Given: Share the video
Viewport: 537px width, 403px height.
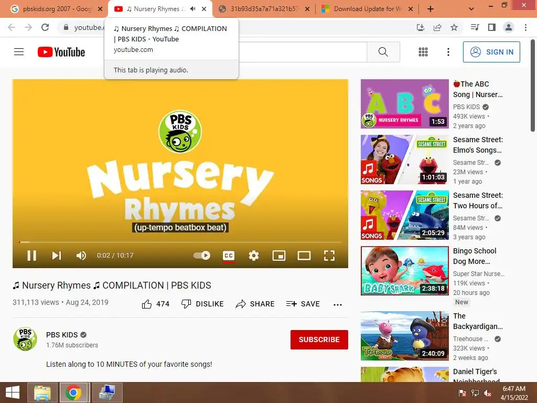Looking at the screenshot, I should click(255, 304).
